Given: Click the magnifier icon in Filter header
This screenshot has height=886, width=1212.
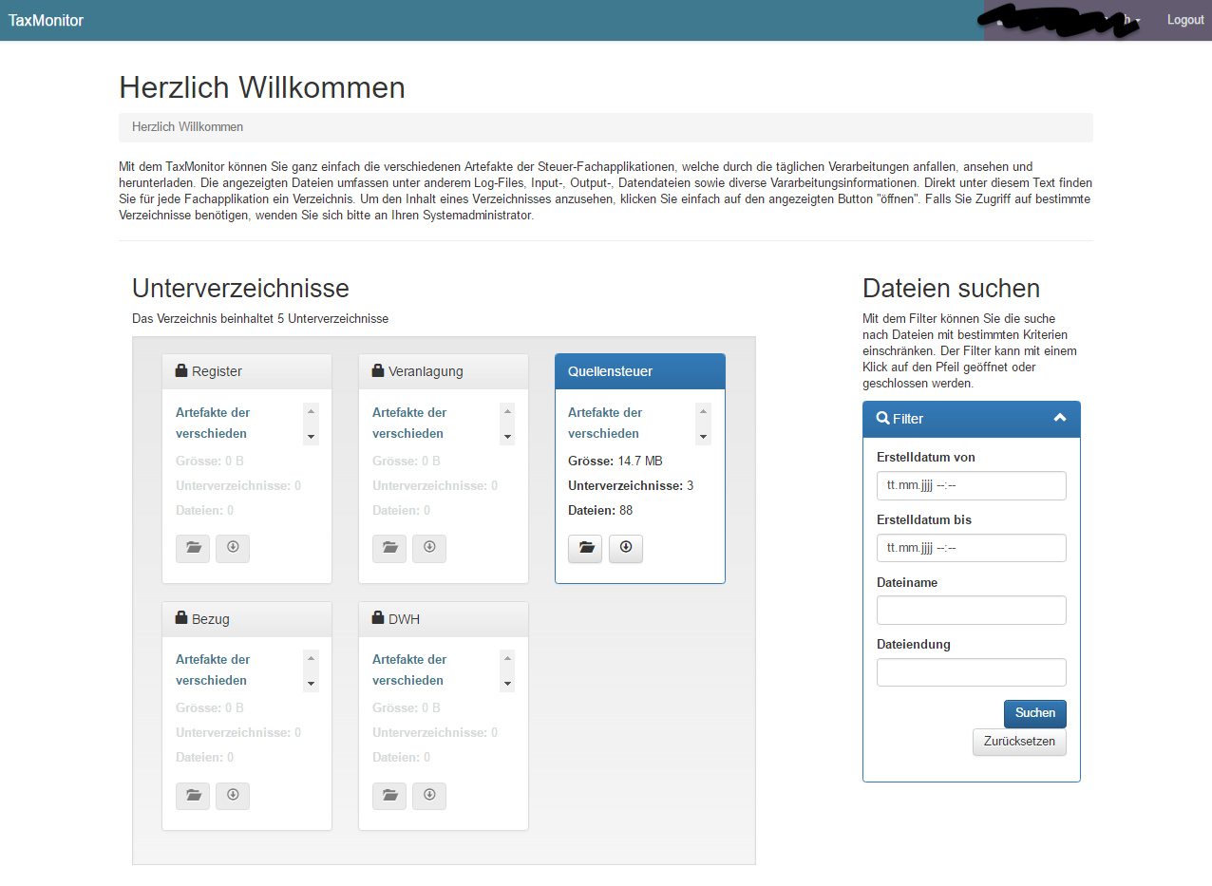Looking at the screenshot, I should (x=882, y=418).
